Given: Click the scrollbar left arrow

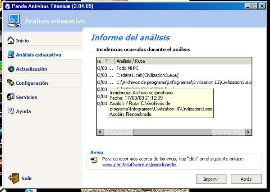Looking at the screenshot, I should pos(100,132).
